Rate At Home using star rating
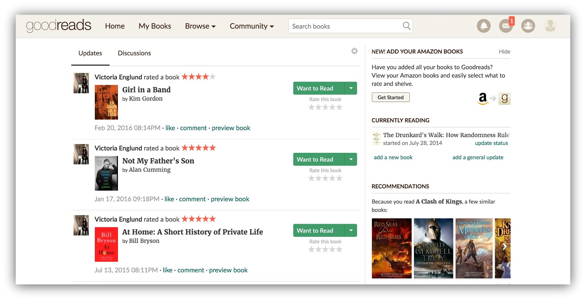This screenshot has height=301, width=586. 325,249
